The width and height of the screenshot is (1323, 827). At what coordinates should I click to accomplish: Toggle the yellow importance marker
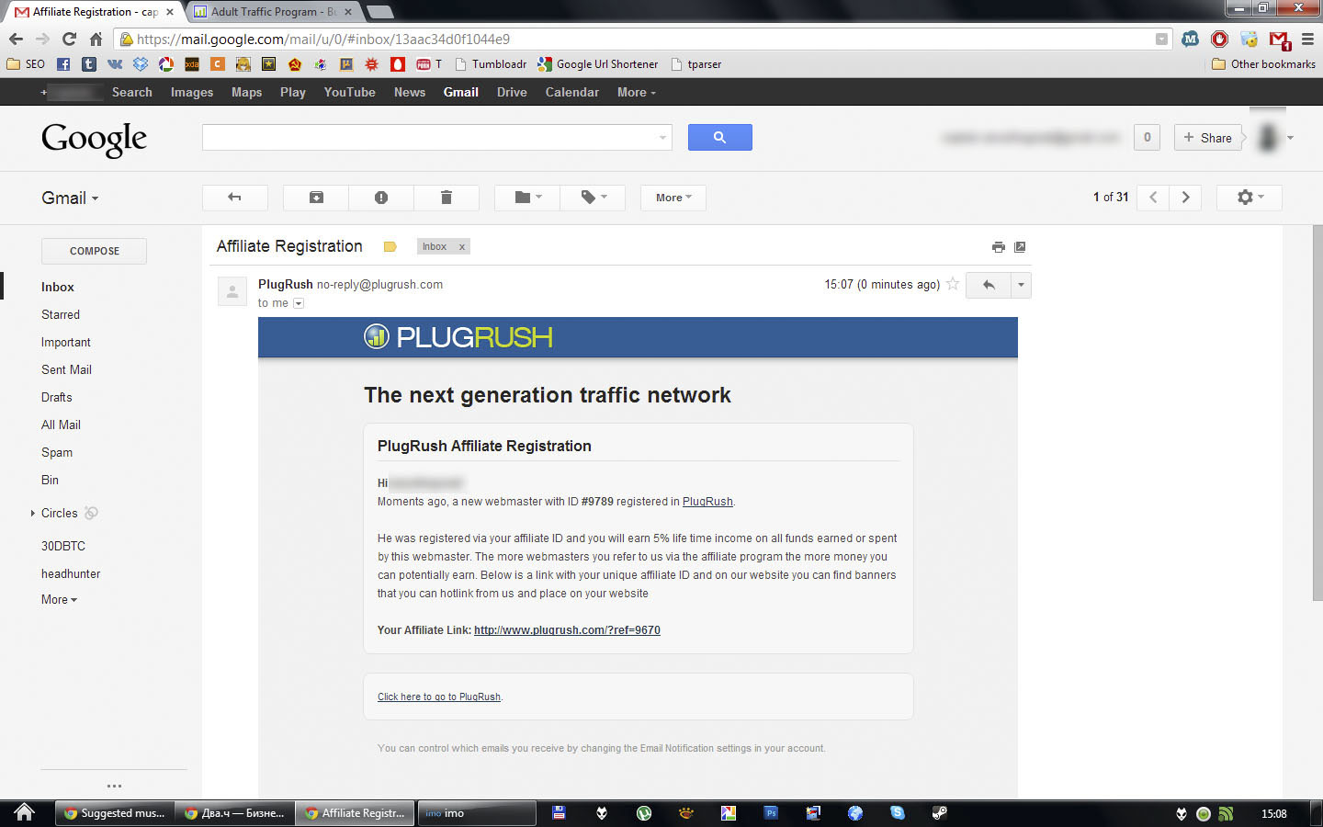click(x=390, y=246)
